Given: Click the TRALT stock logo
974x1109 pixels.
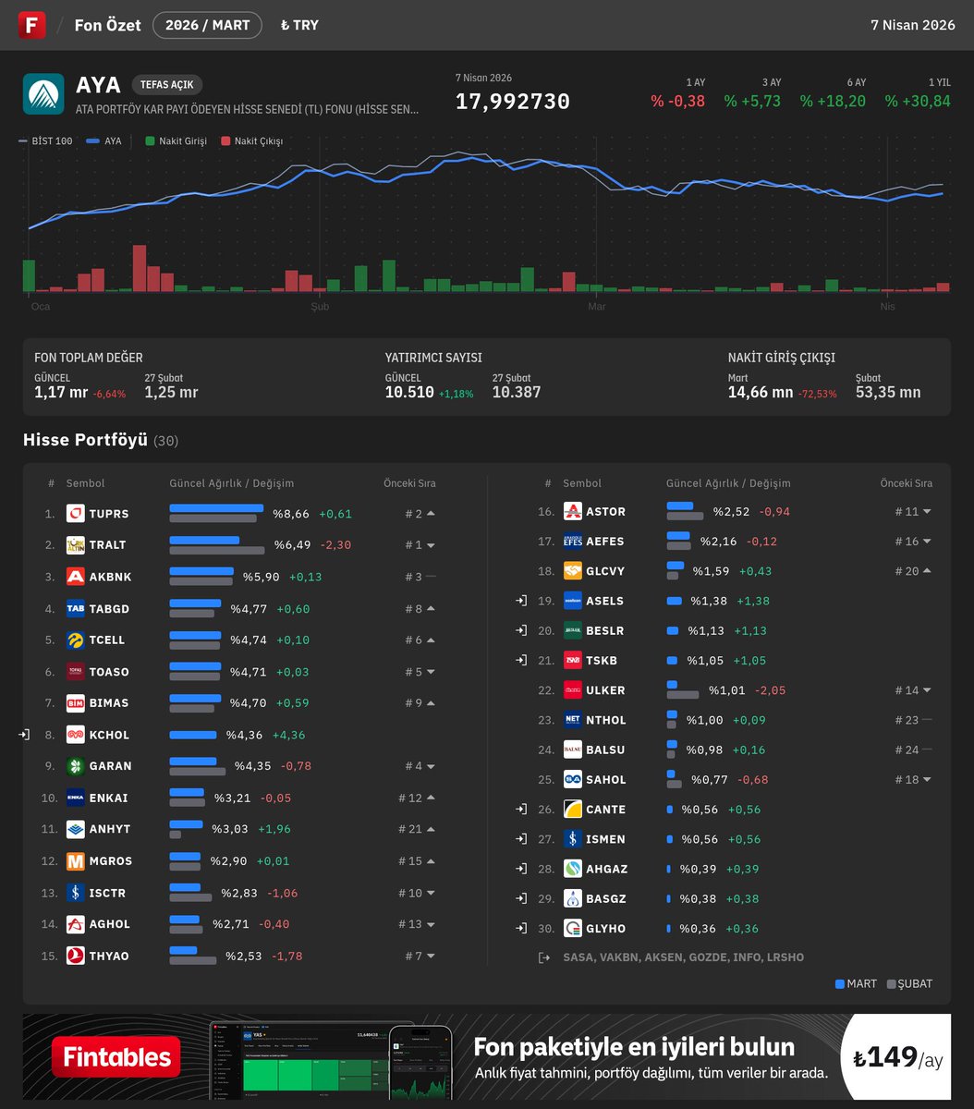Looking at the screenshot, I should click(76, 545).
